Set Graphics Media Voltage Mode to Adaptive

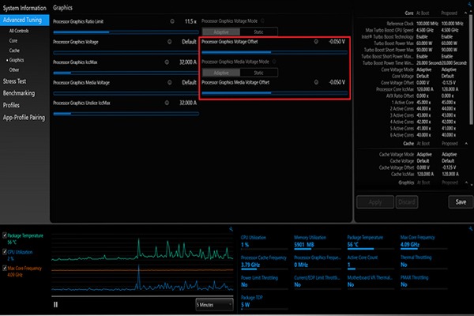point(221,73)
